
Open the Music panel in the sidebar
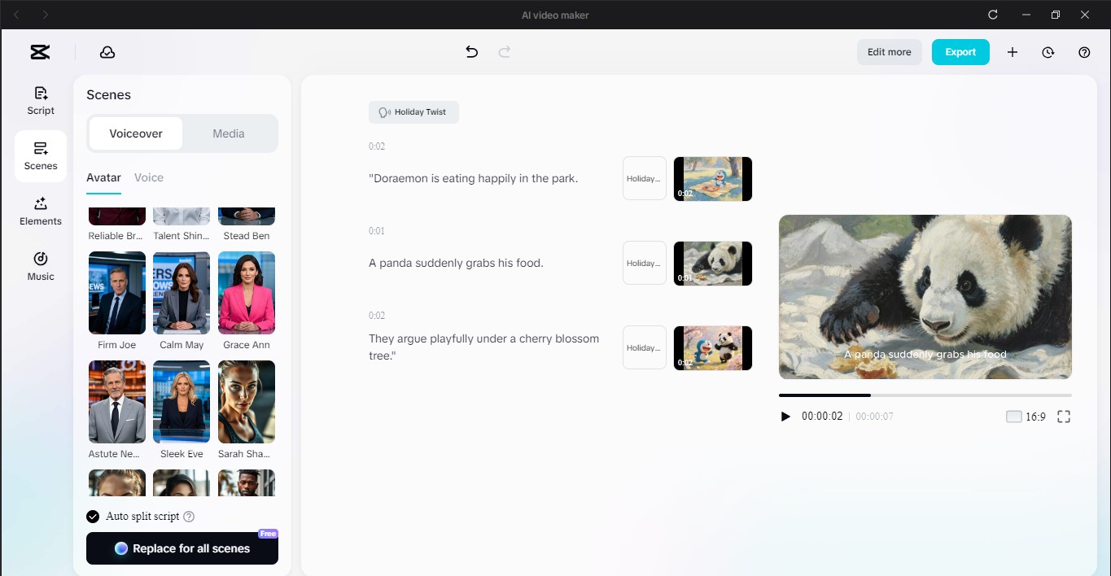click(x=40, y=266)
